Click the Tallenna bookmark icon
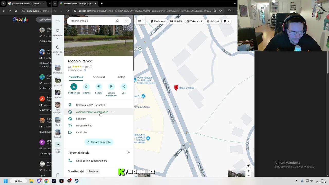Image resolution: width=329 pixels, height=185 pixels. pos(86,87)
